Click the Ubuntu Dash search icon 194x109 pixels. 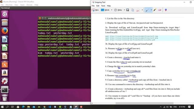[x=5, y=14]
